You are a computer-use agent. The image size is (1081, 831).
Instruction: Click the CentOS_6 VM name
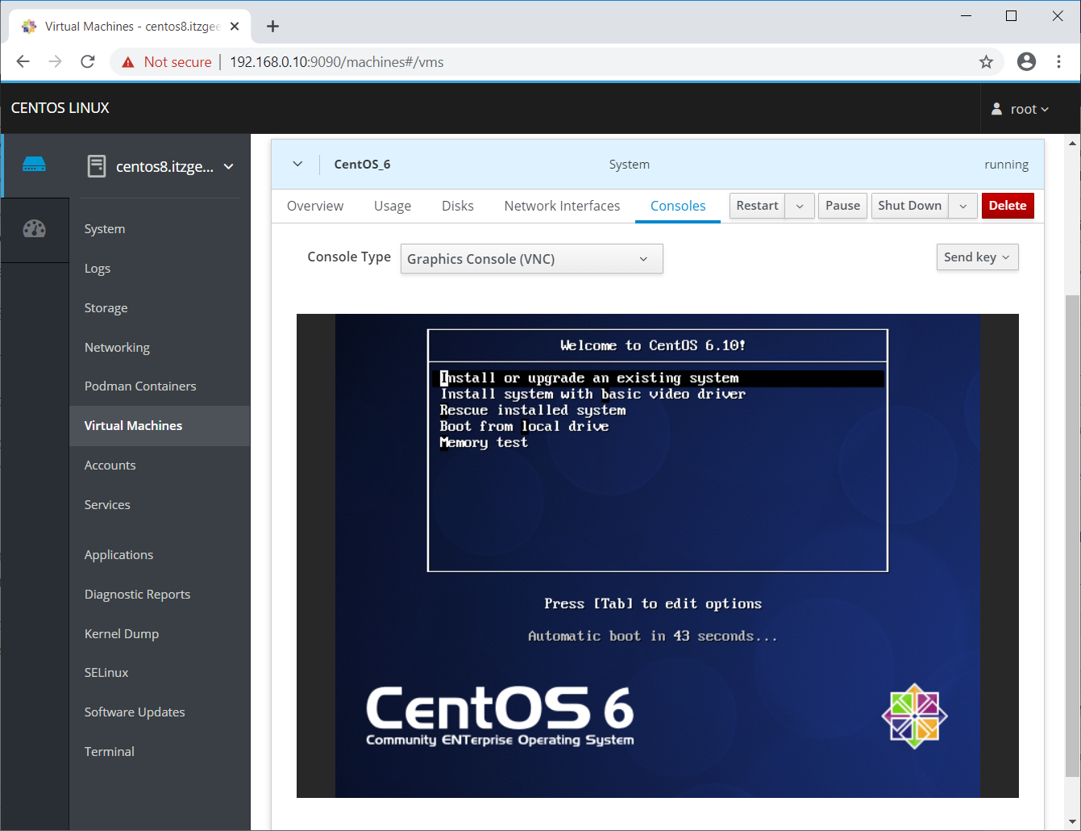click(x=362, y=165)
